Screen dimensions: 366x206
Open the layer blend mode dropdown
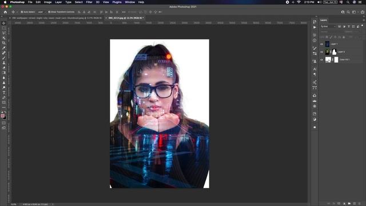click(329, 32)
